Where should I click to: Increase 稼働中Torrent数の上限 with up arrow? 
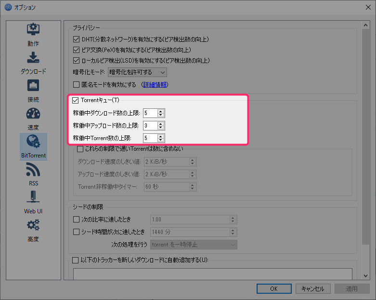click(161, 136)
